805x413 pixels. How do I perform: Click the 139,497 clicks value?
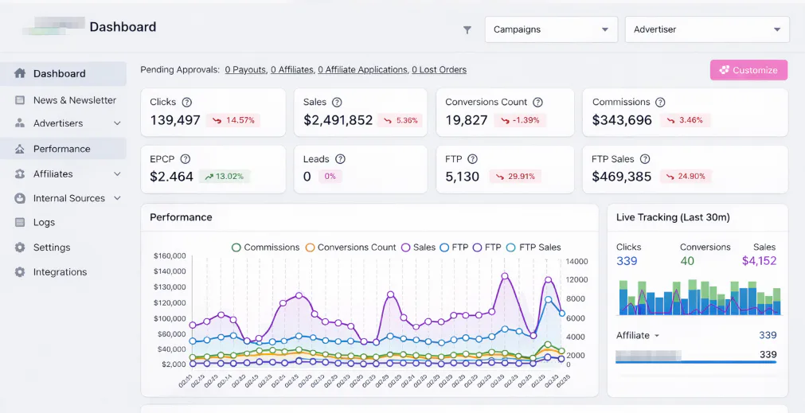pyautogui.click(x=175, y=121)
